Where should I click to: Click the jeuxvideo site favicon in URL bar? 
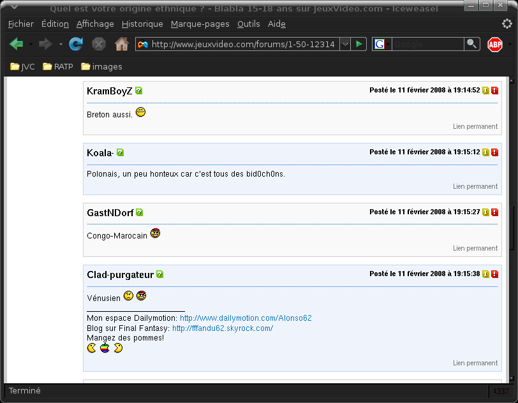point(143,44)
